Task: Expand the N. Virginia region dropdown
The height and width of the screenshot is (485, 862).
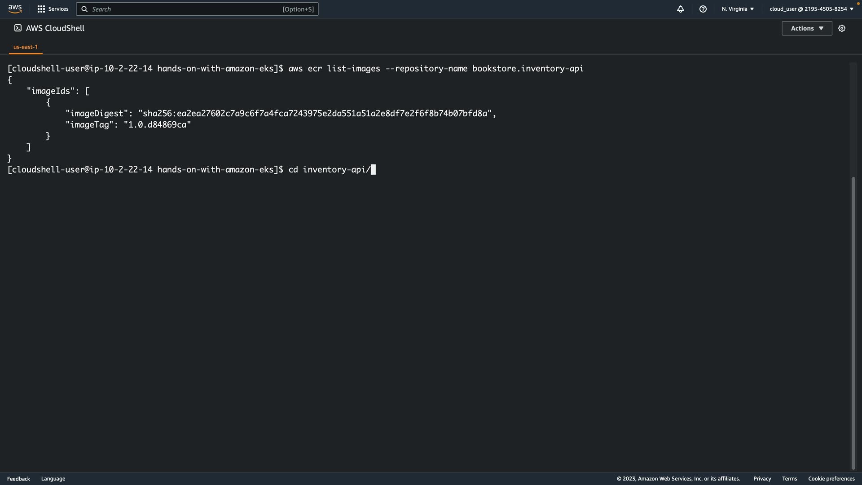Action: pyautogui.click(x=738, y=9)
